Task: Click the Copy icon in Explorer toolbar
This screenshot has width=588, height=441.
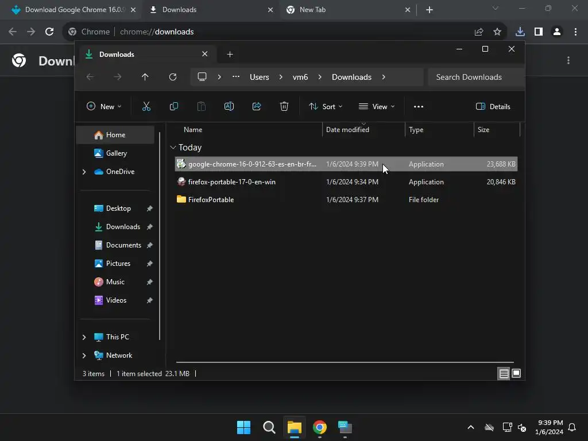Action: tap(173, 106)
